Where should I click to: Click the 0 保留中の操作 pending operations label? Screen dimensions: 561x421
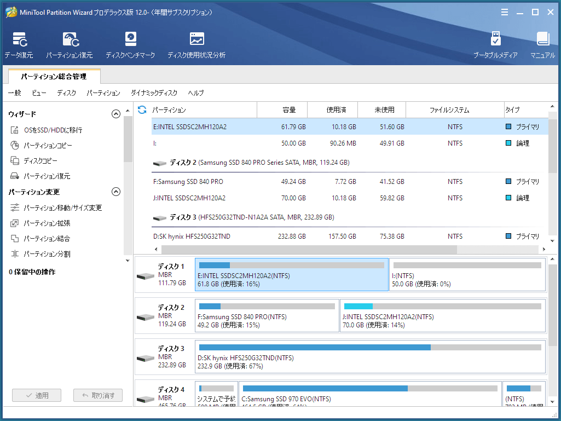pyautogui.click(x=32, y=272)
